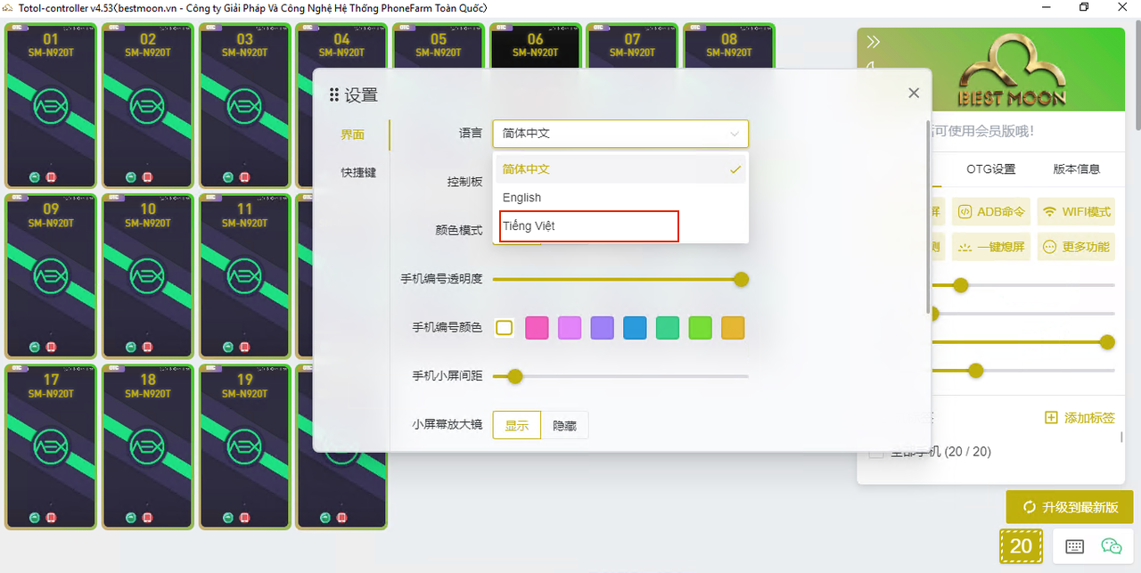Click the red phone icon on device 01
This screenshot has width=1141, height=573.
pos(51,177)
